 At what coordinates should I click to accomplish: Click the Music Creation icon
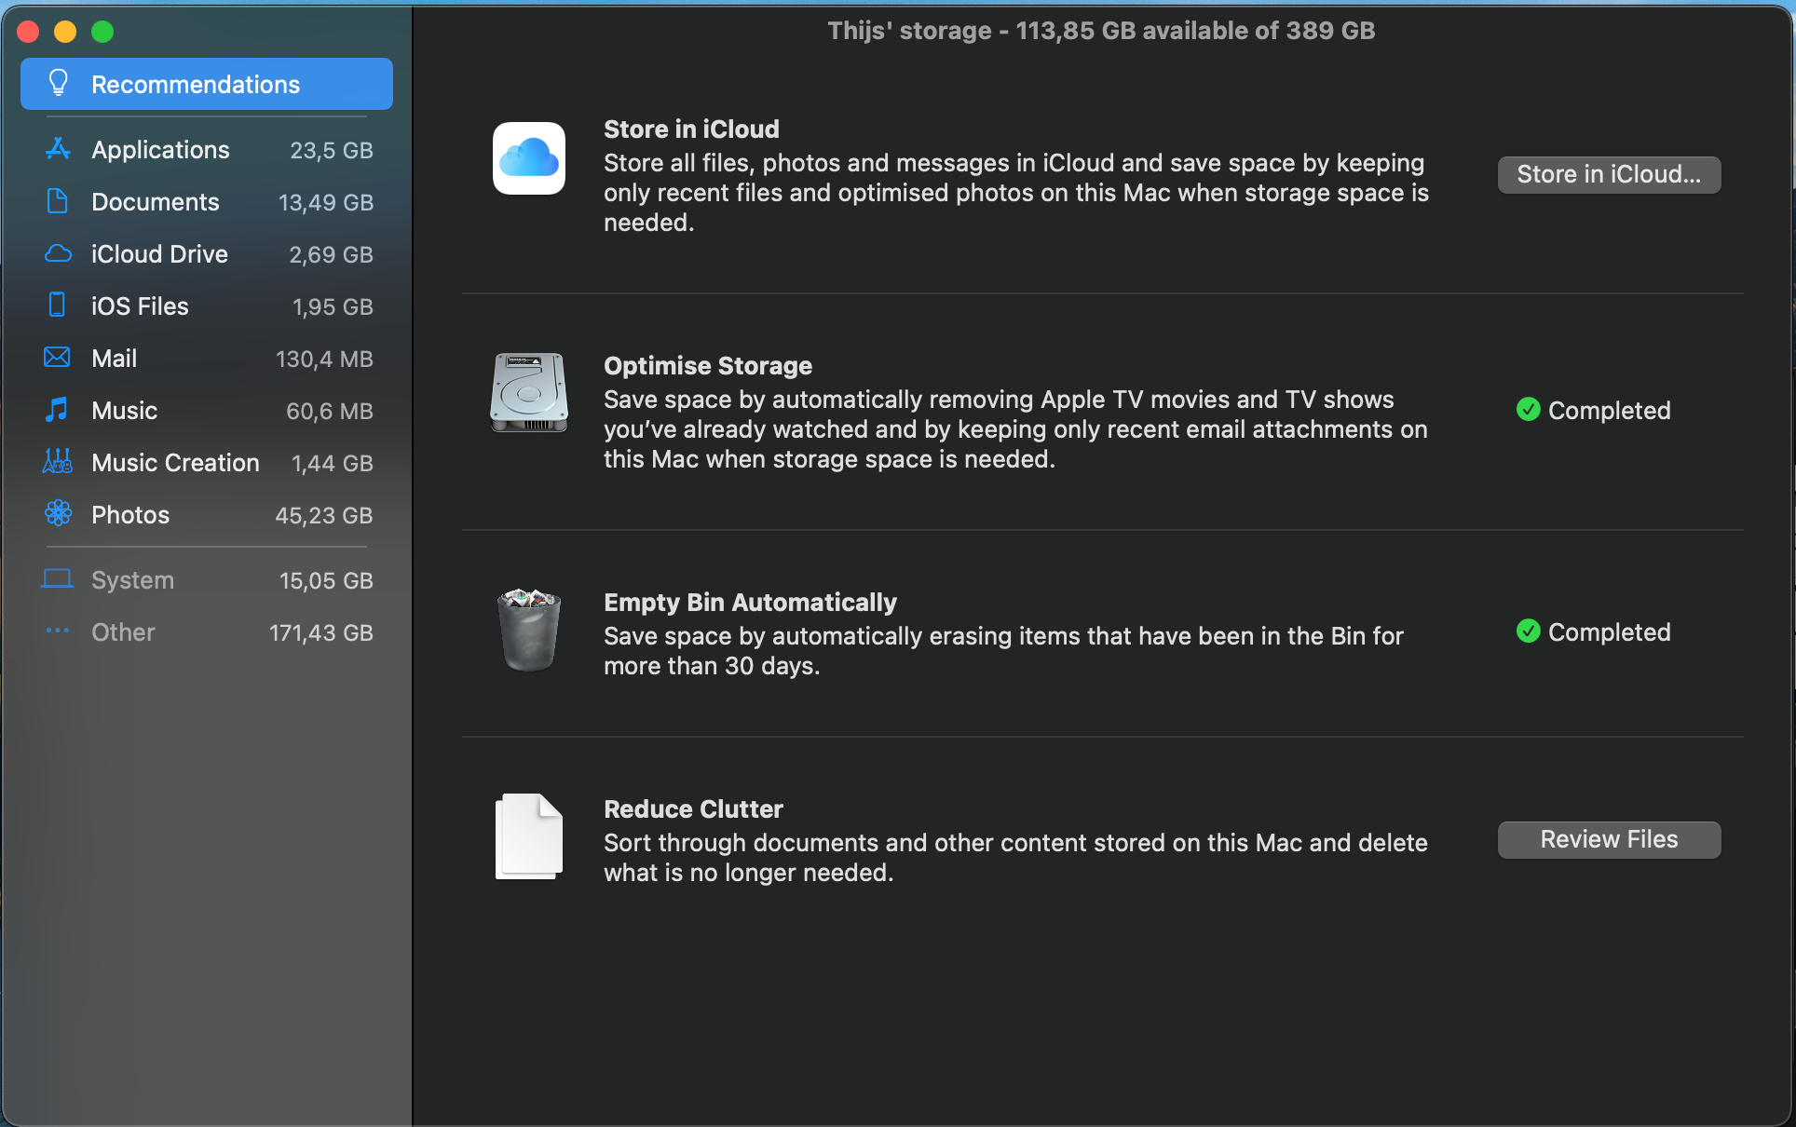pos(58,462)
